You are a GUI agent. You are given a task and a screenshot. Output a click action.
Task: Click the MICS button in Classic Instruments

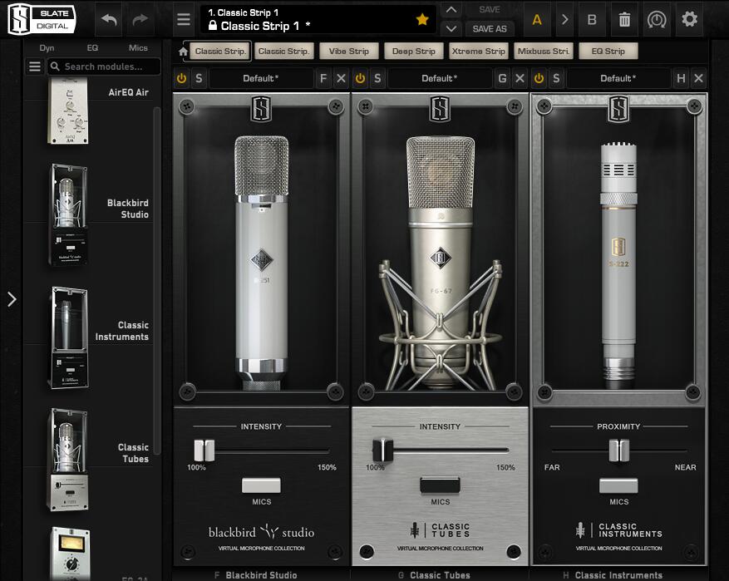[618, 485]
